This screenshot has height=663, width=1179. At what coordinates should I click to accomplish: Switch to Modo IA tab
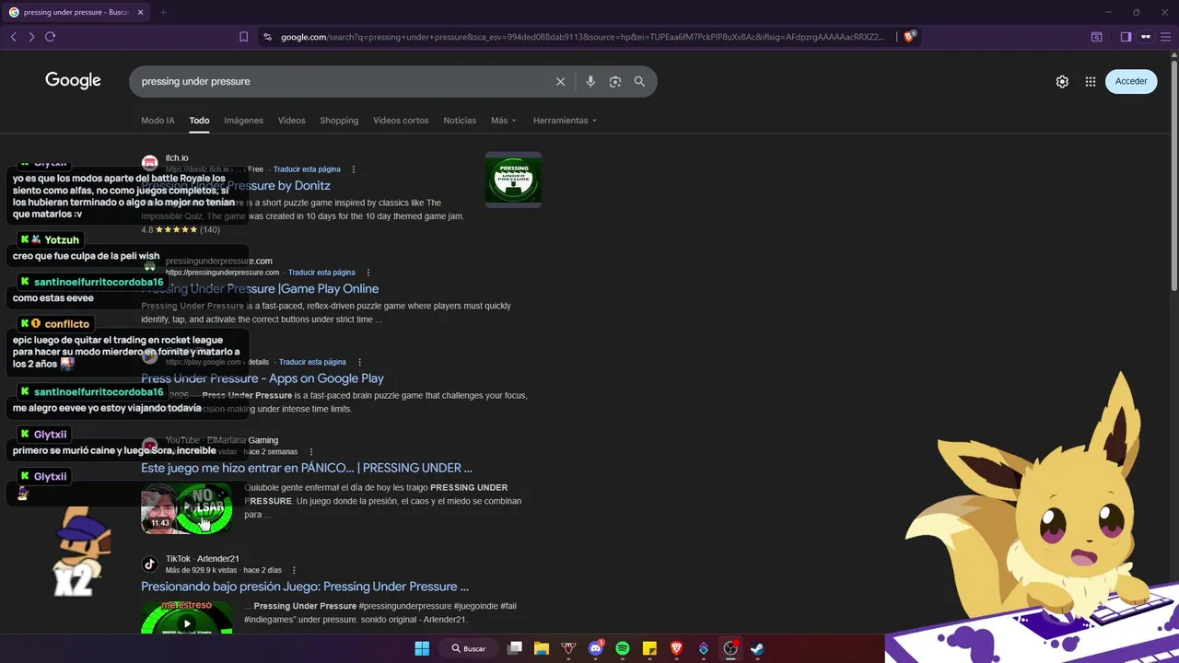click(x=158, y=121)
